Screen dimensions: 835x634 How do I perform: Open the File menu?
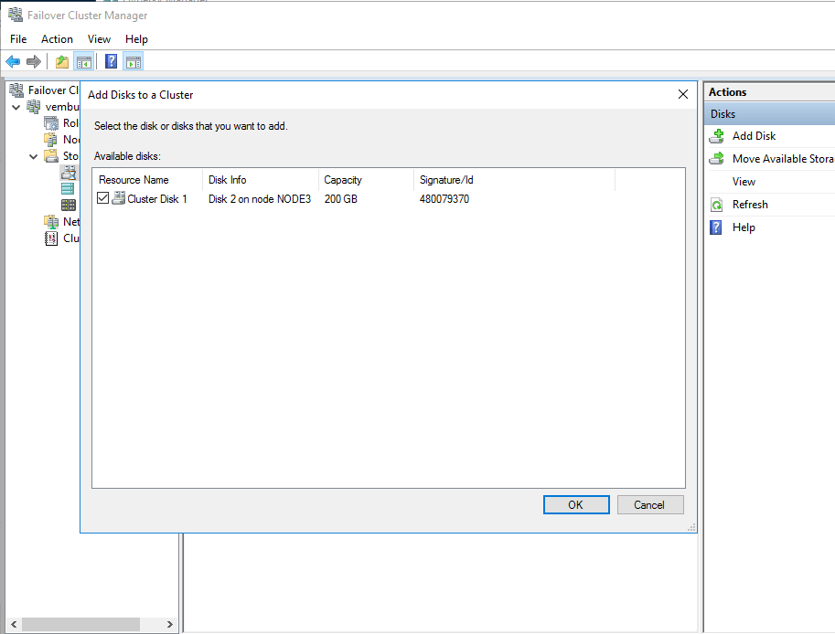pyautogui.click(x=18, y=39)
